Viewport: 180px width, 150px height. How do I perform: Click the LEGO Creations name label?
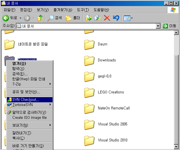111,92
